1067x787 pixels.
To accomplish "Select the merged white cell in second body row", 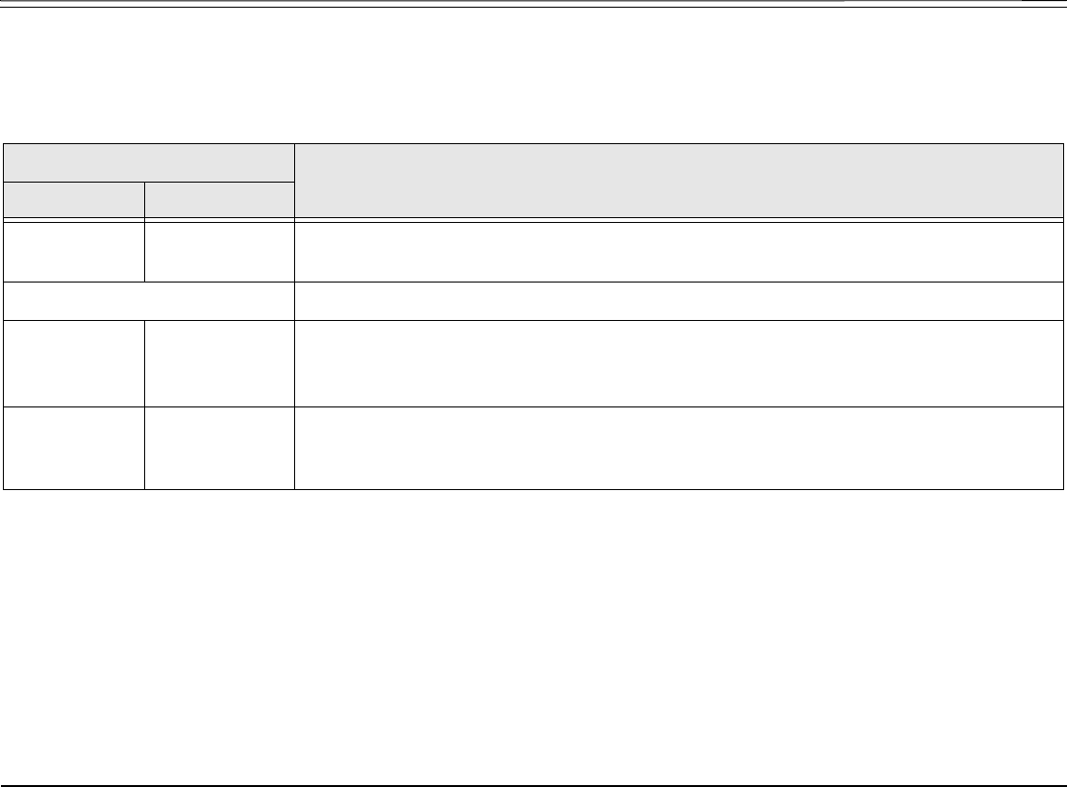I will click(149, 301).
